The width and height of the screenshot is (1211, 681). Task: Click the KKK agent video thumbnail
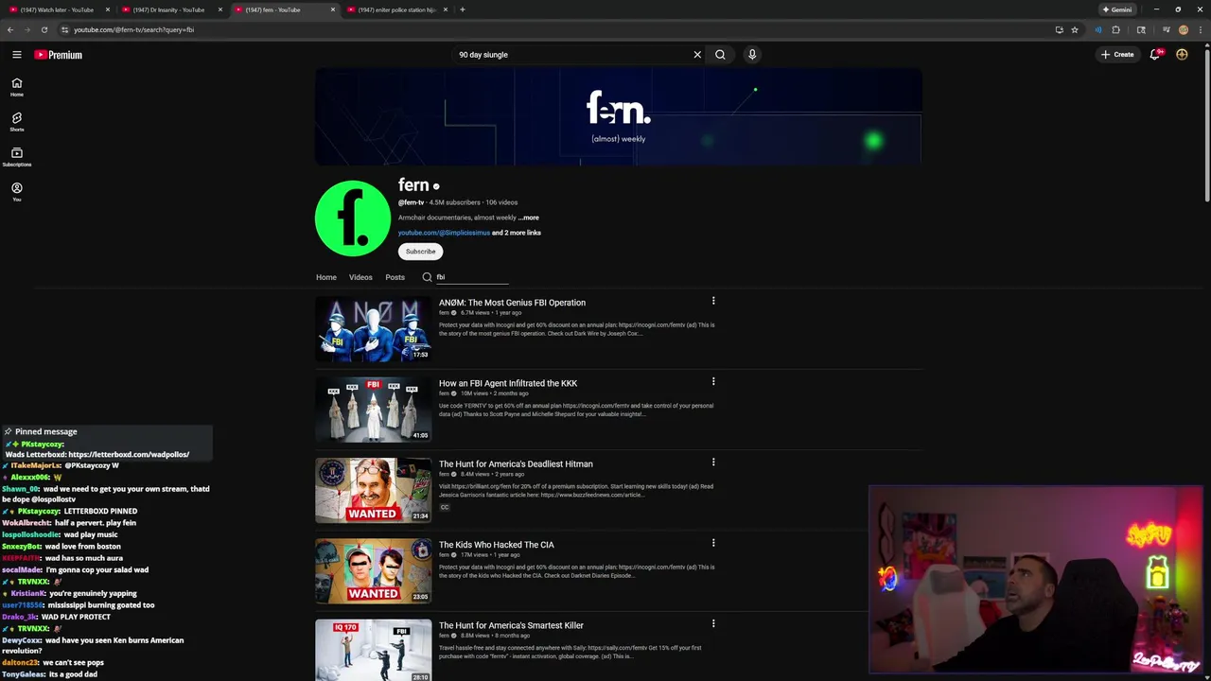(373, 410)
